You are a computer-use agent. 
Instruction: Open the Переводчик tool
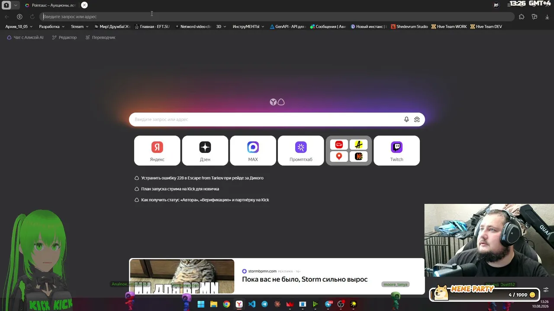pos(100,38)
